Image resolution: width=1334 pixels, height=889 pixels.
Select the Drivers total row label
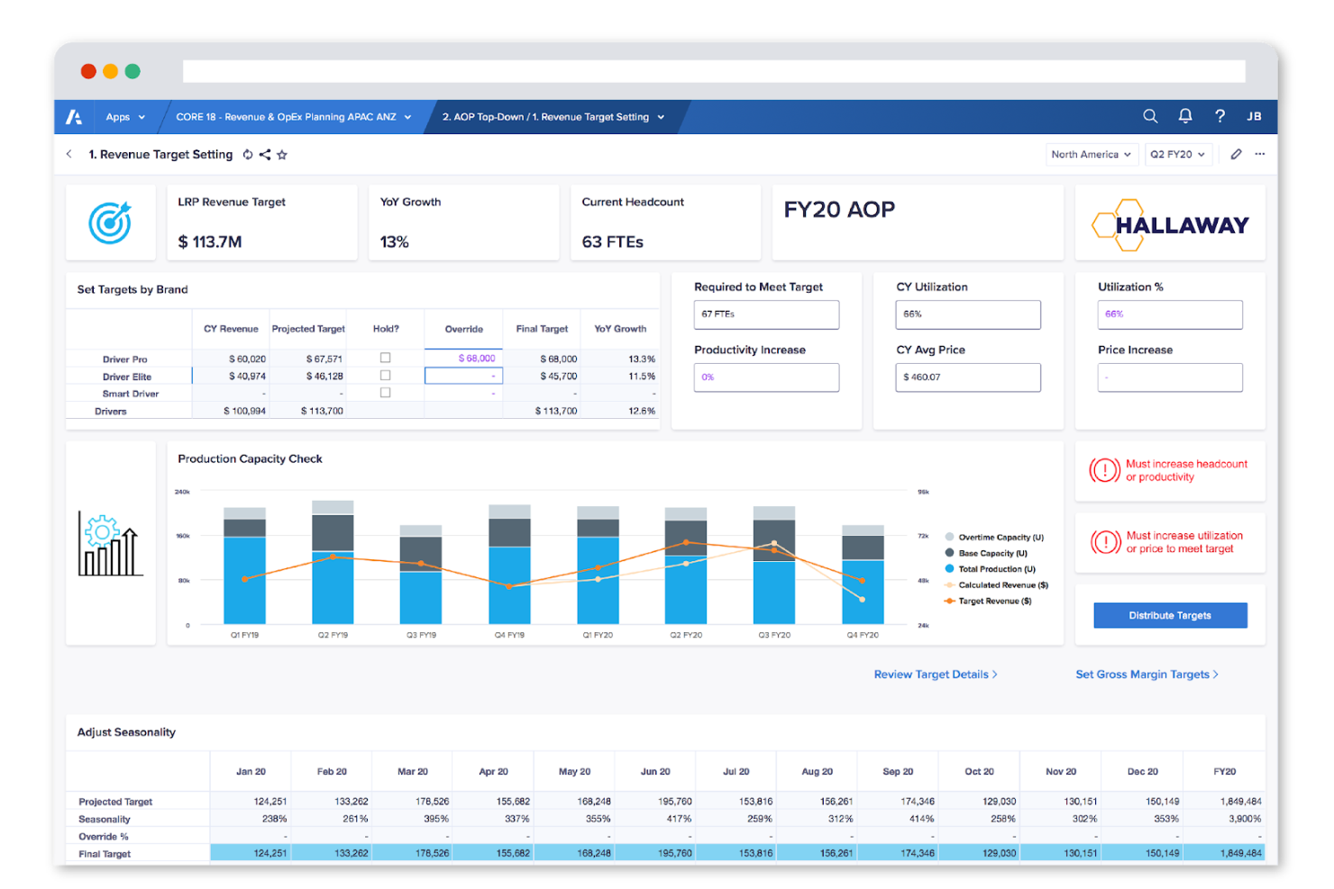point(111,411)
